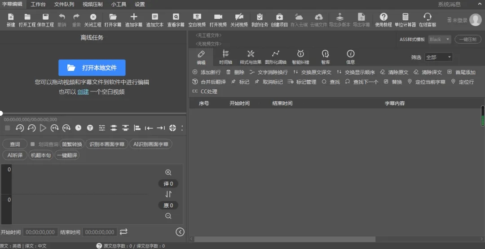Click the swap start/end time arrows icon
The image size is (485, 249).
point(123,232)
